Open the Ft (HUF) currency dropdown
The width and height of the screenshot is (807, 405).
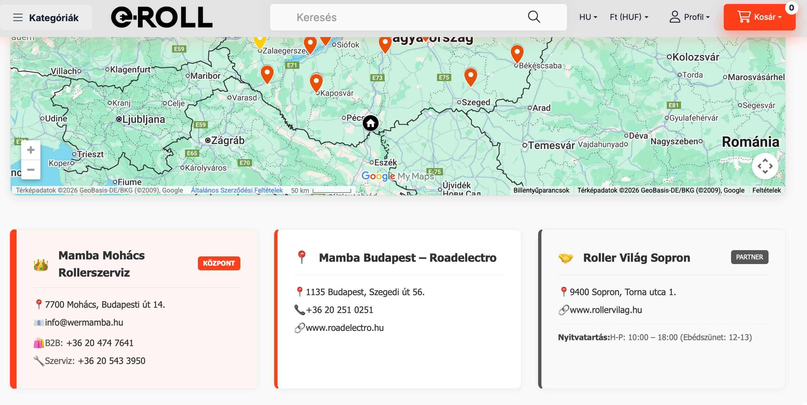[628, 17]
